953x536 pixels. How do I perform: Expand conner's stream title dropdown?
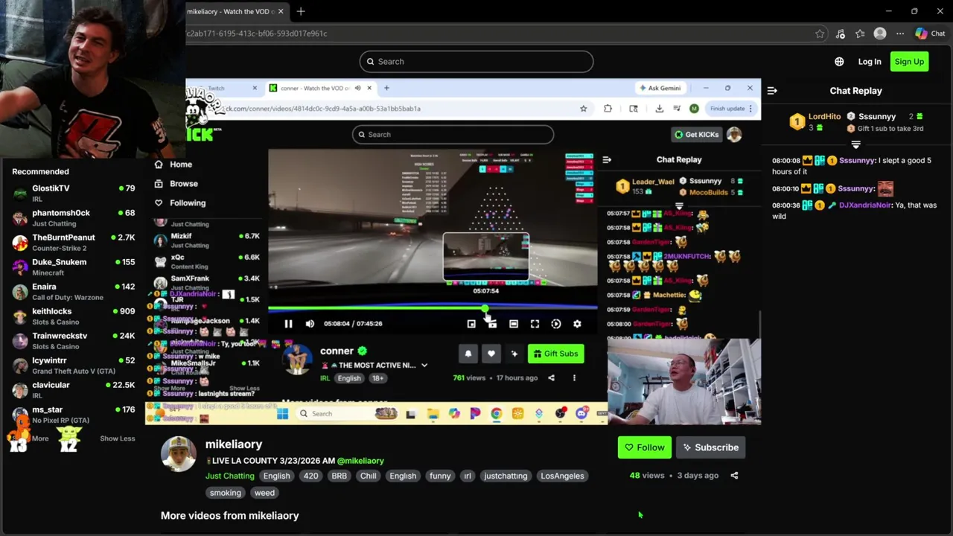(x=424, y=366)
